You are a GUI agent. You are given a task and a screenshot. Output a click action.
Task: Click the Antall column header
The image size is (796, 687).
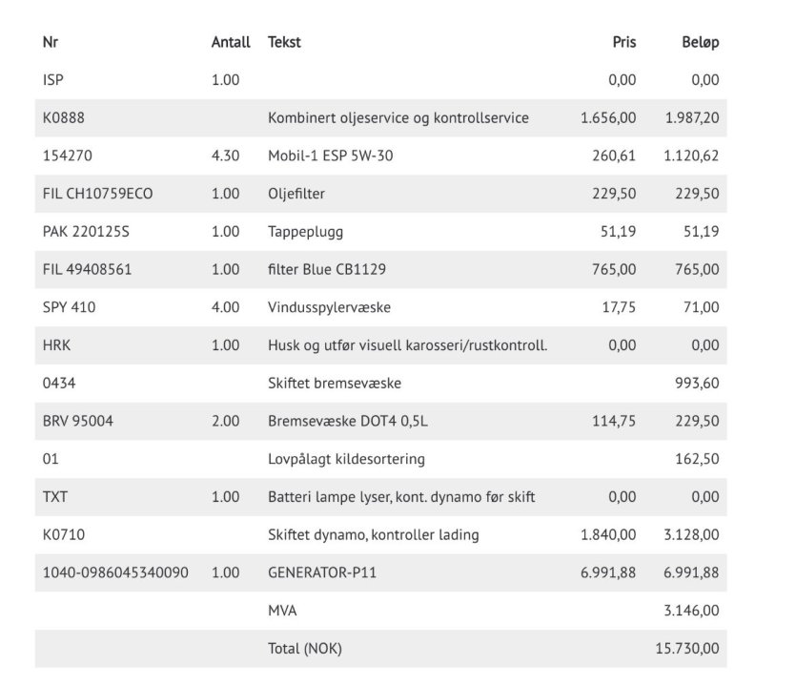pos(231,42)
